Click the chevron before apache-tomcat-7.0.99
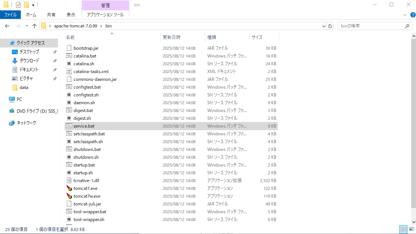 pos(50,26)
